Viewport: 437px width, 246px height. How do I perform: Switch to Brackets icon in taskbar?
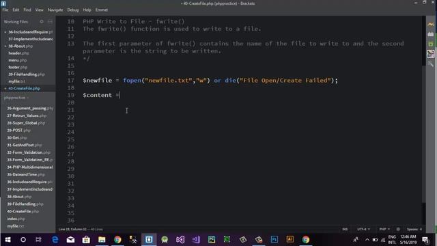click(x=149, y=240)
